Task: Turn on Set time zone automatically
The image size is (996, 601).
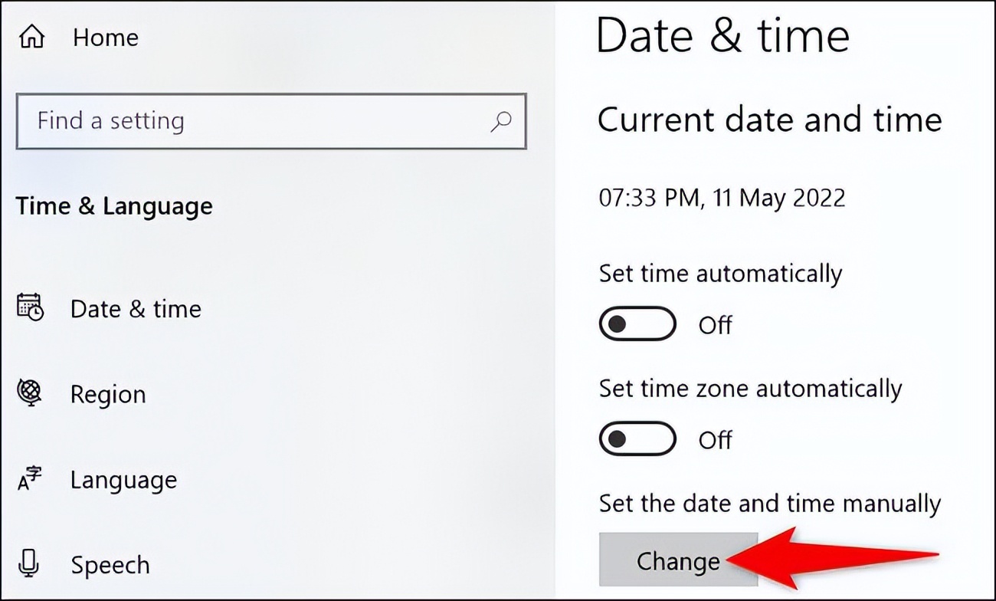Action: pyautogui.click(x=637, y=438)
